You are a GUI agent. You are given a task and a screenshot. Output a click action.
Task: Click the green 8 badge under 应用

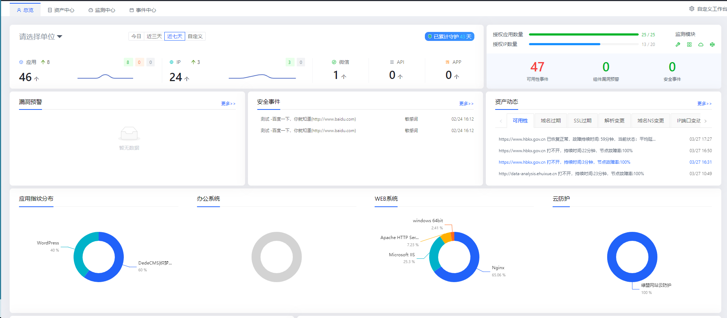pyautogui.click(x=128, y=62)
